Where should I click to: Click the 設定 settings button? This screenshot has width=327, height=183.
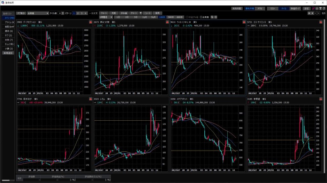pyautogui.click(x=307, y=9)
